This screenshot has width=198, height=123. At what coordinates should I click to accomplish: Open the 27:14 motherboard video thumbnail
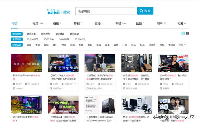pos(137,63)
